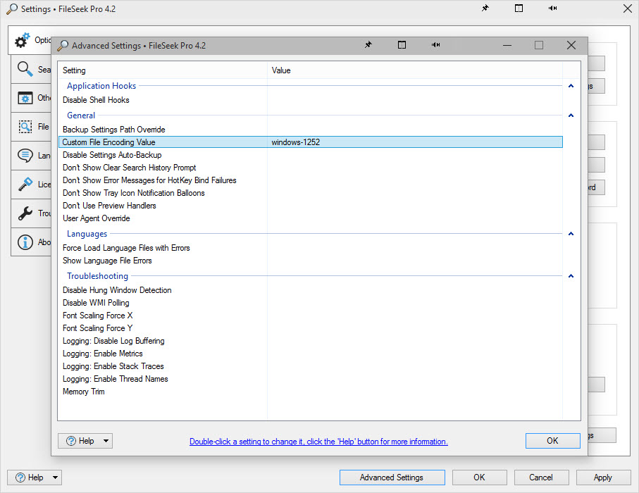Image resolution: width=639 pixels, height=493 pixels.
Task: Click the OK button in Advanced Settings dialog
Action: [552, 441]
